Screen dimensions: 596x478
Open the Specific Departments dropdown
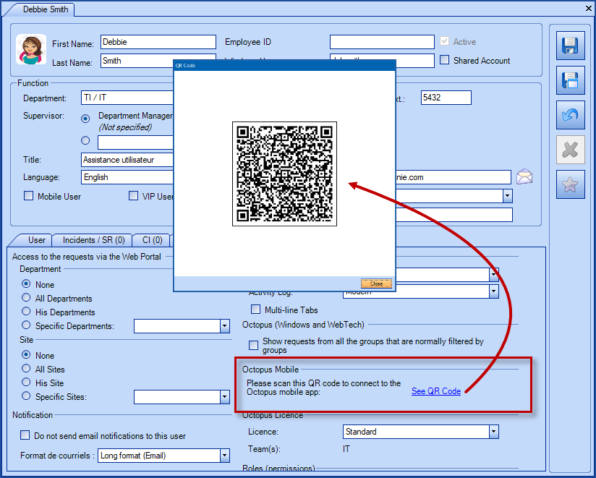coord(225,326)
